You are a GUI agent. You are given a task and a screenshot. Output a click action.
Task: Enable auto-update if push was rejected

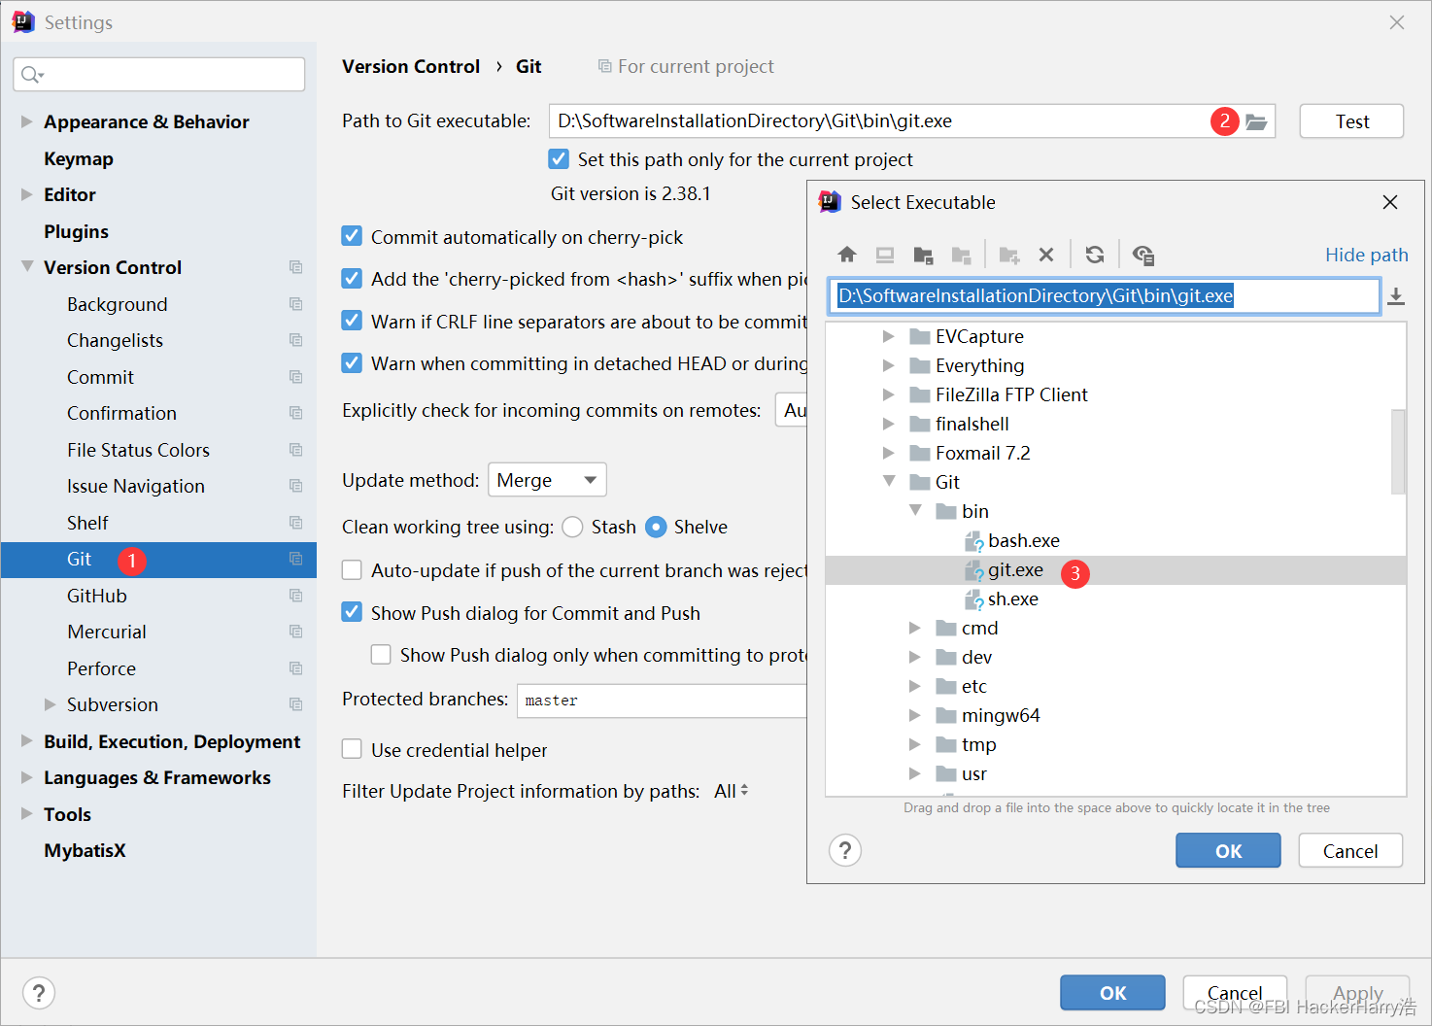352,570
